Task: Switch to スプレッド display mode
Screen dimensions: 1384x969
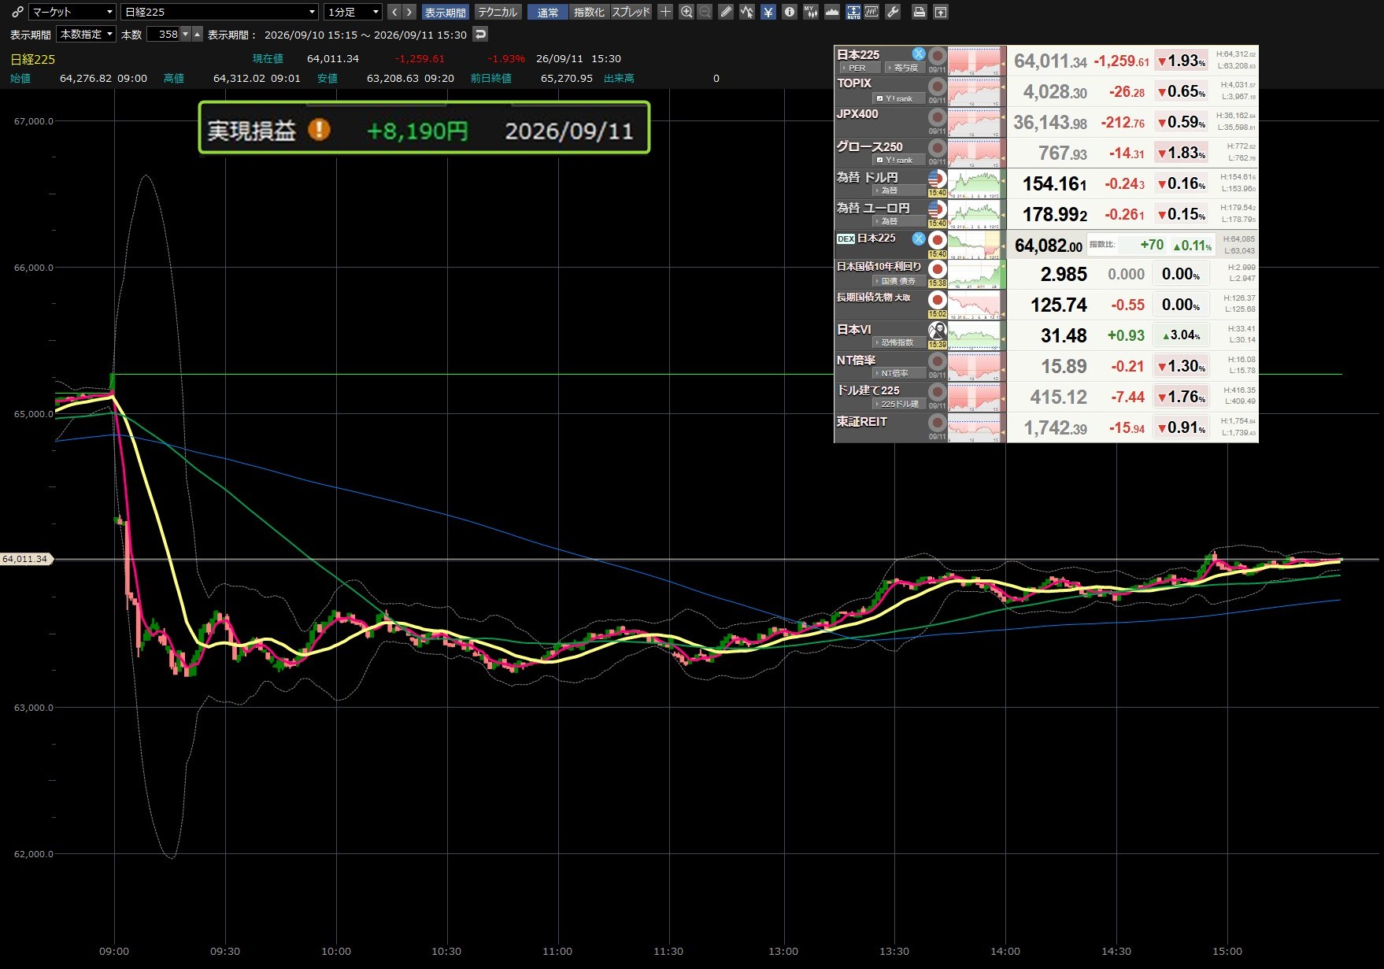Action: (631, 12)
